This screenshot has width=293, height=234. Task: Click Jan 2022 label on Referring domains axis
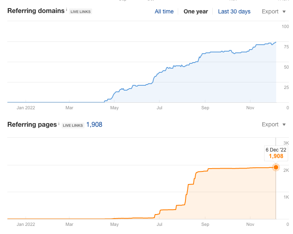(26, 108)
